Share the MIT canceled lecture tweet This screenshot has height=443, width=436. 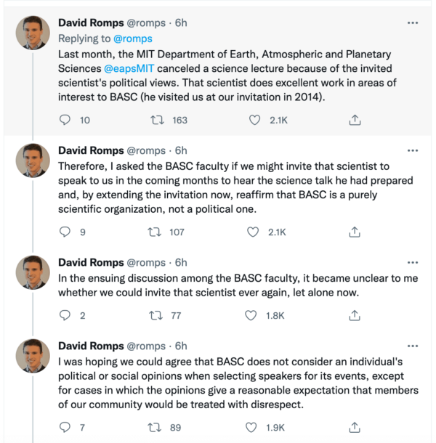pos(355,120)
